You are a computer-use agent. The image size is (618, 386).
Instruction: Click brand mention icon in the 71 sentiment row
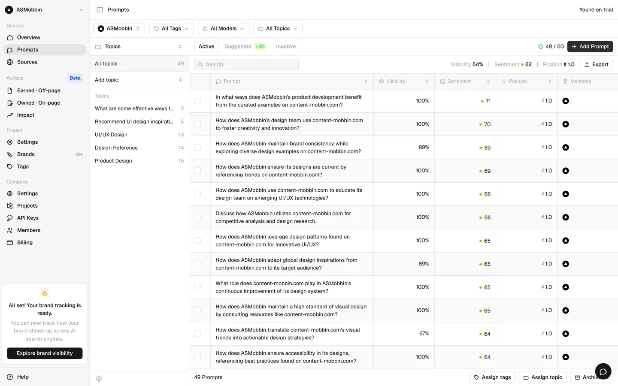[x=566, y=101]
